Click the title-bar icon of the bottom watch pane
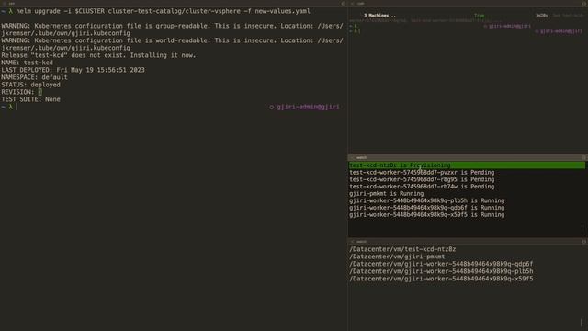Viewport: 588px width, 331px height. pyautogui.click(x=583, y=242)
